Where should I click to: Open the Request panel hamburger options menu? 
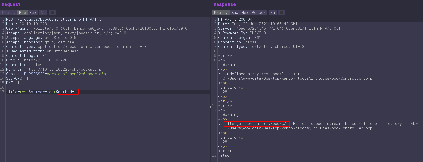point(52,13)
